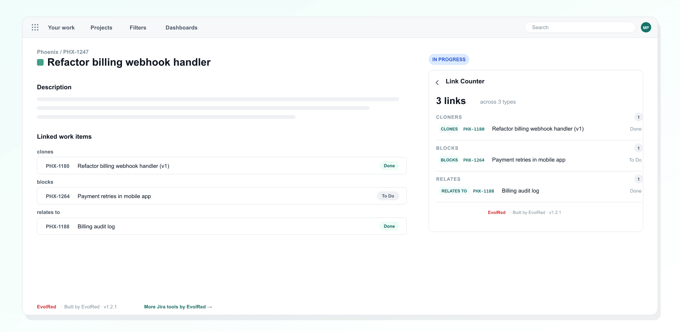Click the EvolRed logo in page footer
Image resolution: width=680 pixels, height=332 pixels.
coord(47,307)
